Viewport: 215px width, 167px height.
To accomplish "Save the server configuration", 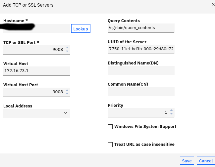I will (x=187, y=161).
